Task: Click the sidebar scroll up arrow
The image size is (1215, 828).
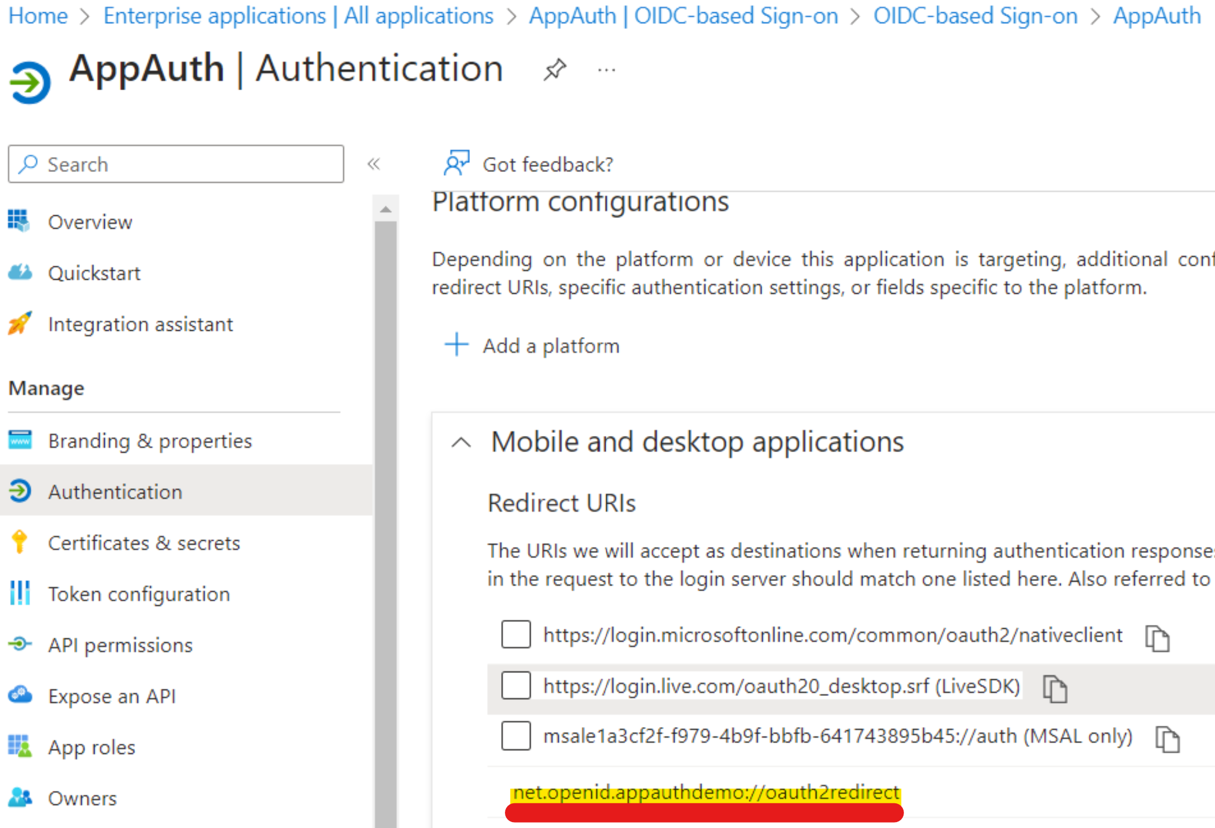Action: [x=386, y=209]
